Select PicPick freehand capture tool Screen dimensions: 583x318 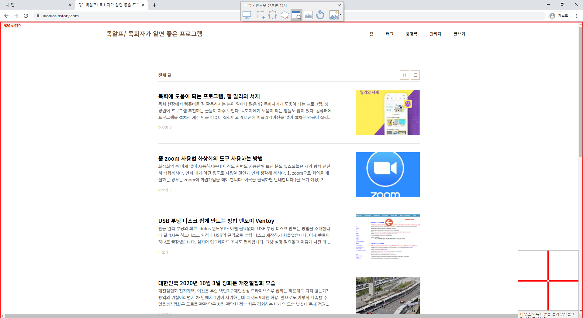pos(284,15)
